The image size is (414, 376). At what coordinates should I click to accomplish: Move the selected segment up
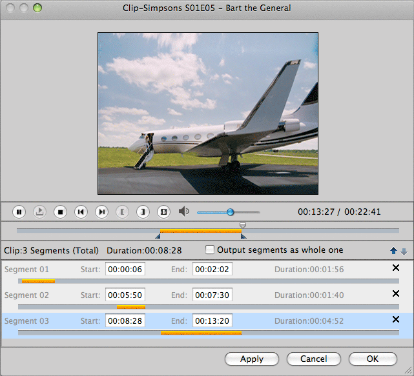pos(393,251)
